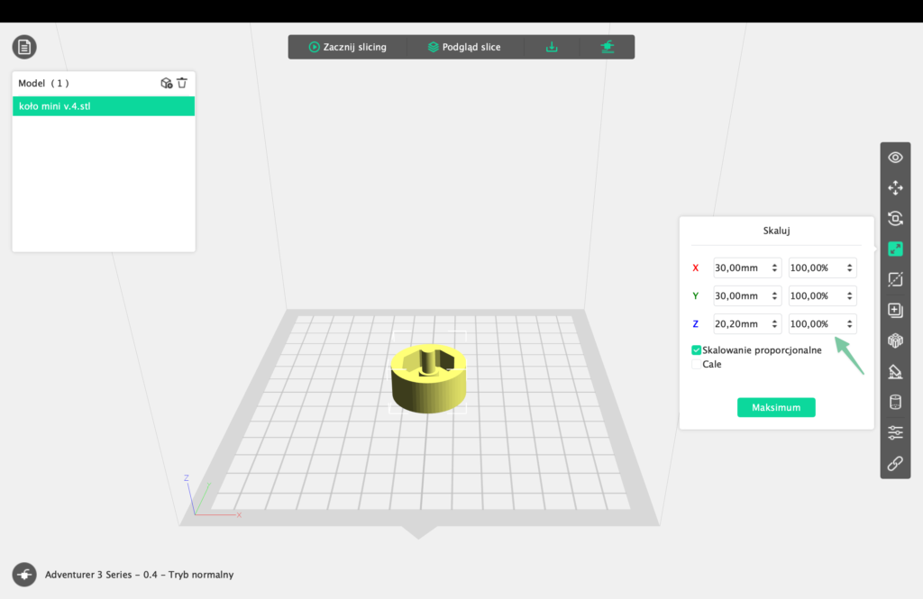
Task: Open the file menu document icon
Action: (x=24, y=47)
